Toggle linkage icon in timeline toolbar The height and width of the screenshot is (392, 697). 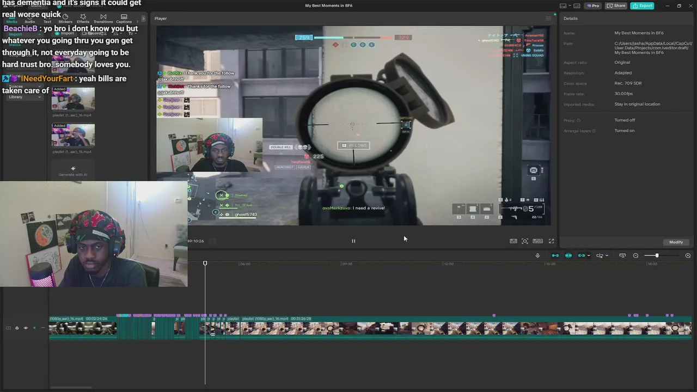click(582, 255)
